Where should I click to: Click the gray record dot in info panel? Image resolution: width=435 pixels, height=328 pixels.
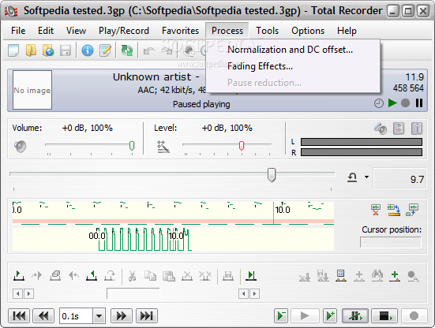tap(405, 103)
